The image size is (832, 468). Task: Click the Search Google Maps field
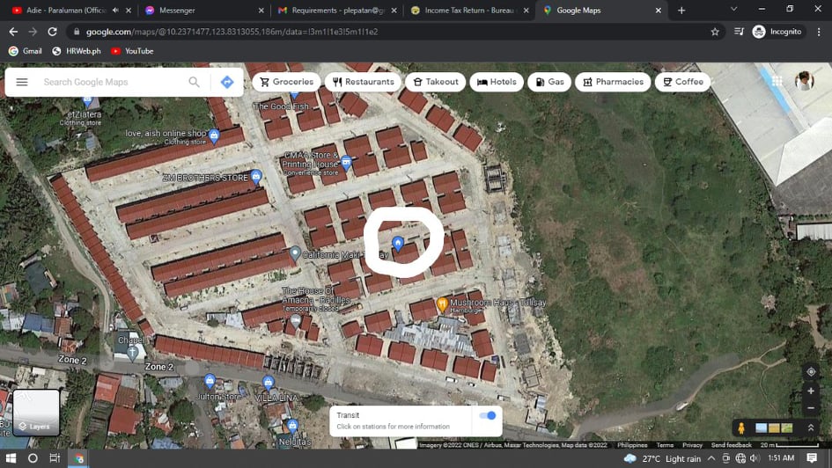point(110,82)
